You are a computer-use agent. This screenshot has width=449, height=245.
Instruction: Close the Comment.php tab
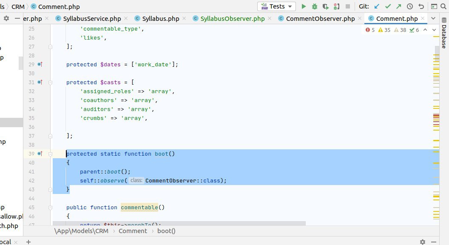(423, 18)
